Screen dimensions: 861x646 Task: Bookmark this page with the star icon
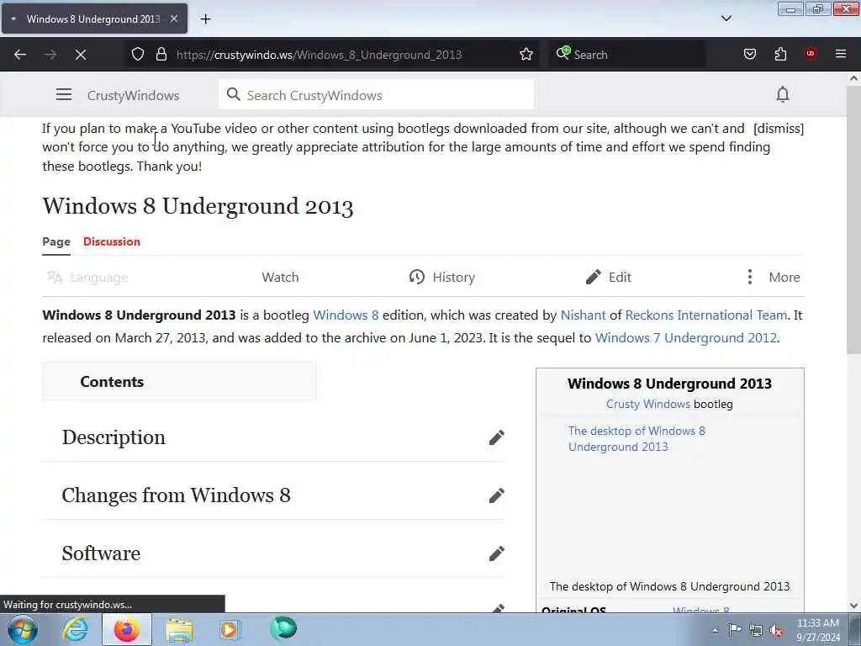click(x=526, y=55)
